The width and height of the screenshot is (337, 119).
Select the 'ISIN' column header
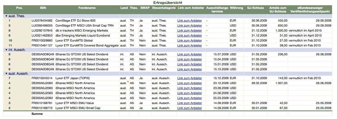[x=43, y=8]
